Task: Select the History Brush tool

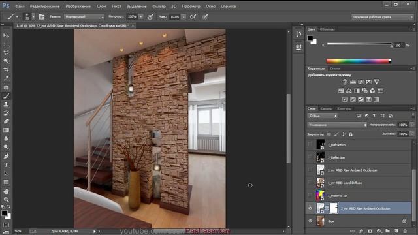Action: point(6,113)
